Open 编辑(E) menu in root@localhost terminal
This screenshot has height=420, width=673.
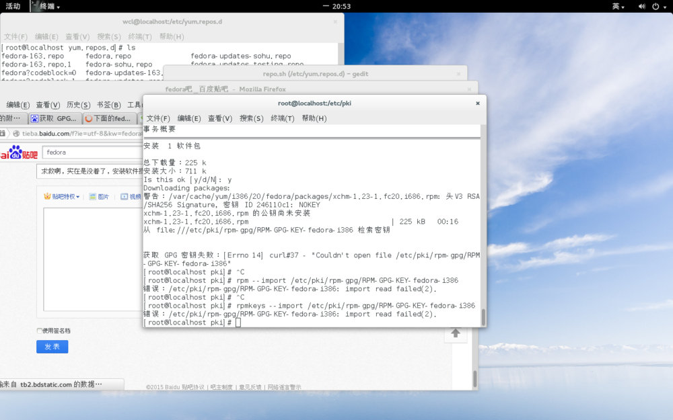(189, 118)
